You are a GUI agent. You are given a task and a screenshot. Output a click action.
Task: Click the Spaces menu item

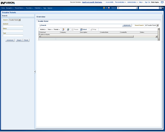pos(50,8)
